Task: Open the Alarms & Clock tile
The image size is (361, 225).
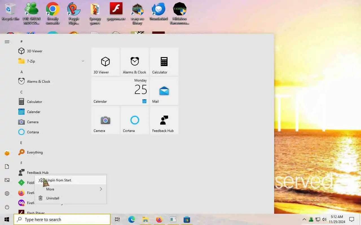Action: click(135, 62)
